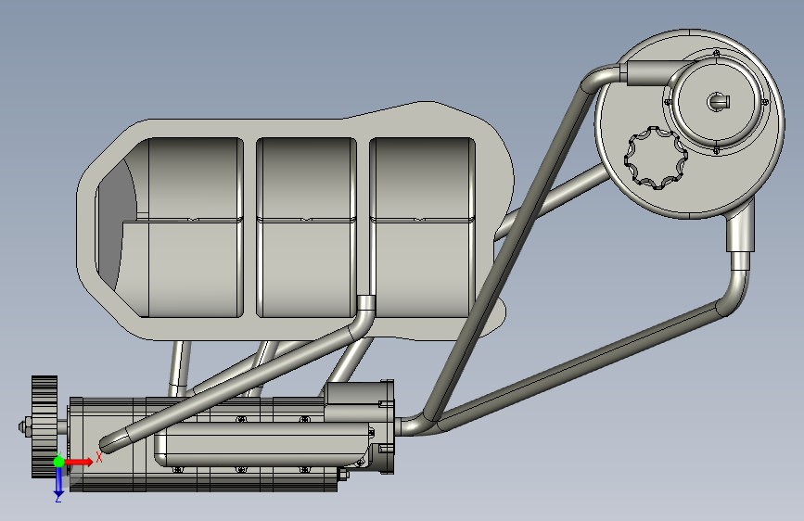Screen dimensions: 804x521
Task: Click the green origin sphere of the triad
Action: click(x=58, y=462)
